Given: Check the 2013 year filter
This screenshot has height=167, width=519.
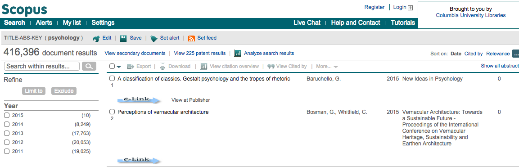Looking at the screenshot, I should point(7,133).
